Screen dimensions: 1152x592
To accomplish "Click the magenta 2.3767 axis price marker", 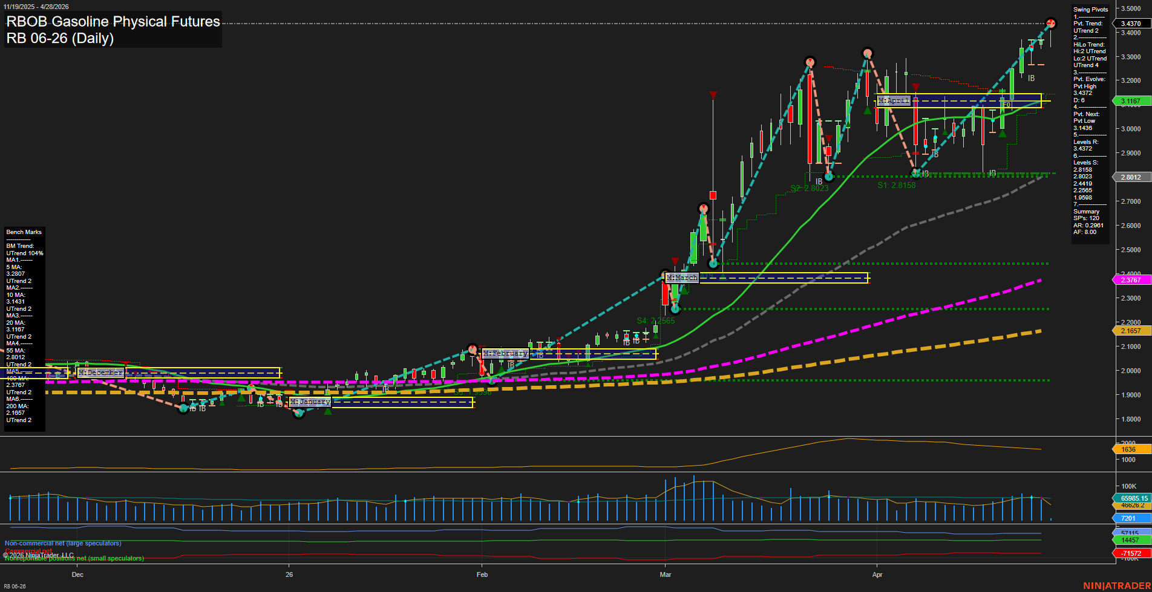I will [x=1130, y=280].
